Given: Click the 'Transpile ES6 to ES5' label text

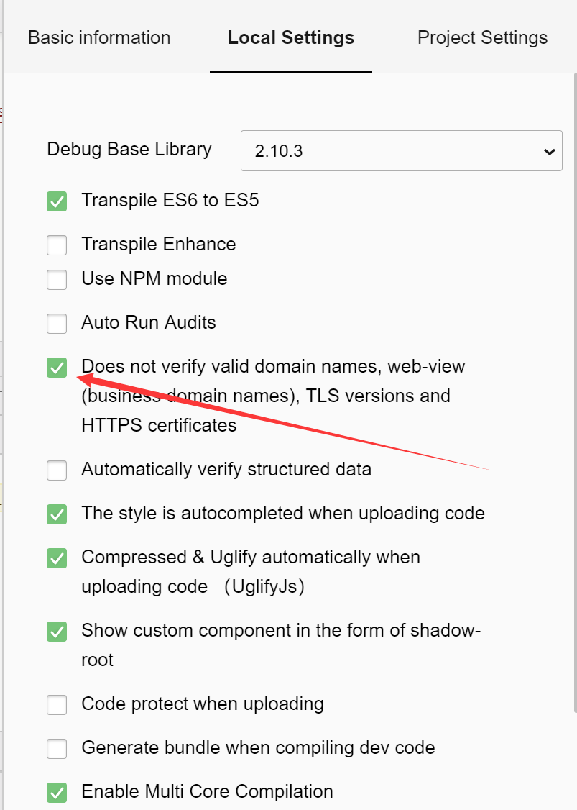Looking at the screenshot, I should (x=170, y=201).
